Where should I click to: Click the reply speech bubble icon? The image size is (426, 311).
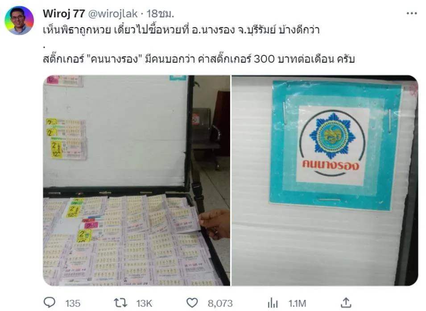50,303
